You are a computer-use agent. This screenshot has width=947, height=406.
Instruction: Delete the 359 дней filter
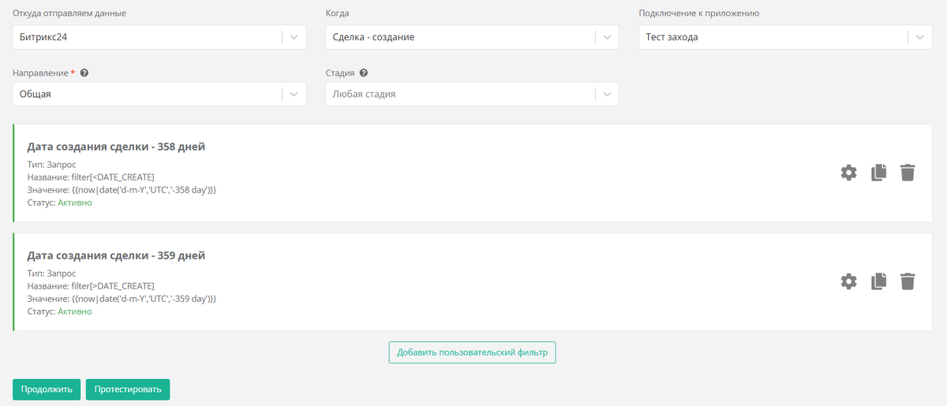point(908,281)
